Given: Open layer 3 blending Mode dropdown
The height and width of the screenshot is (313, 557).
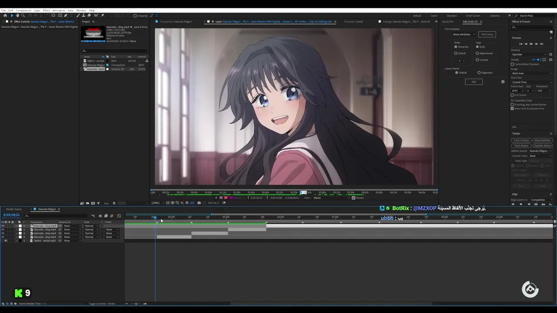Looking at the screenshot, I should (x=91, y=233).
